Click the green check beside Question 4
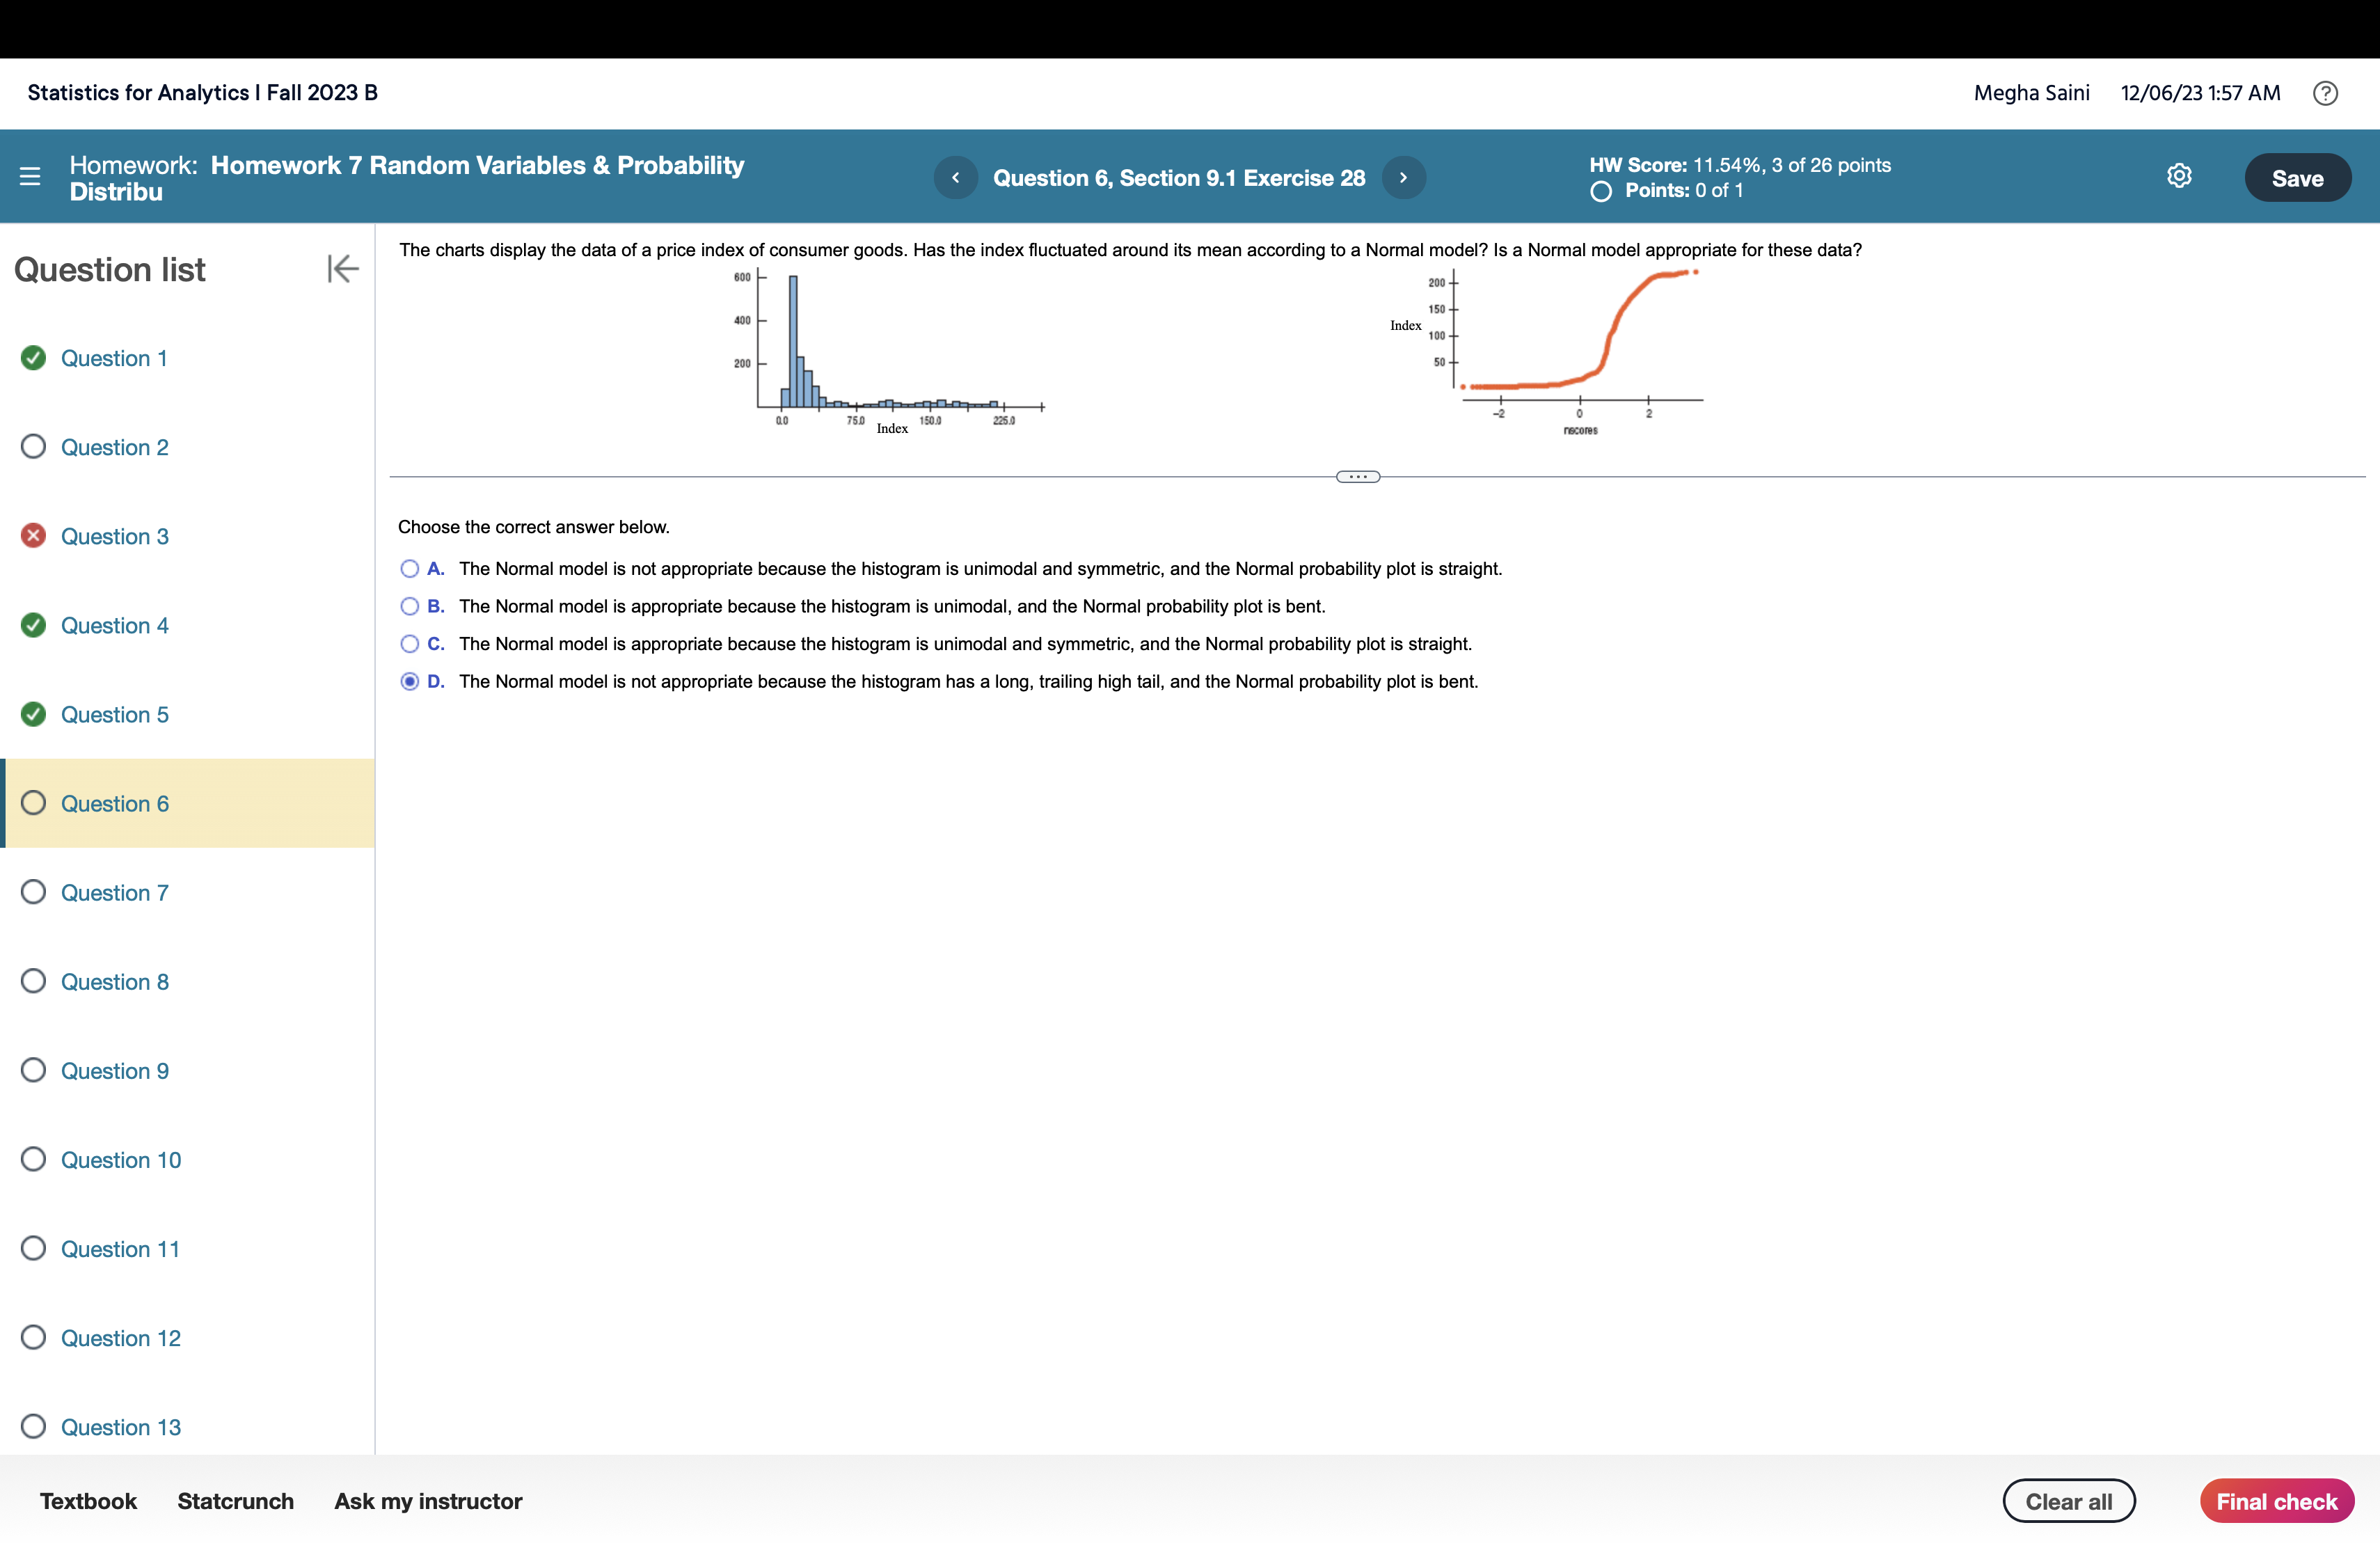This screenshot has width=2380, height=1548. [x=33, y=625]
